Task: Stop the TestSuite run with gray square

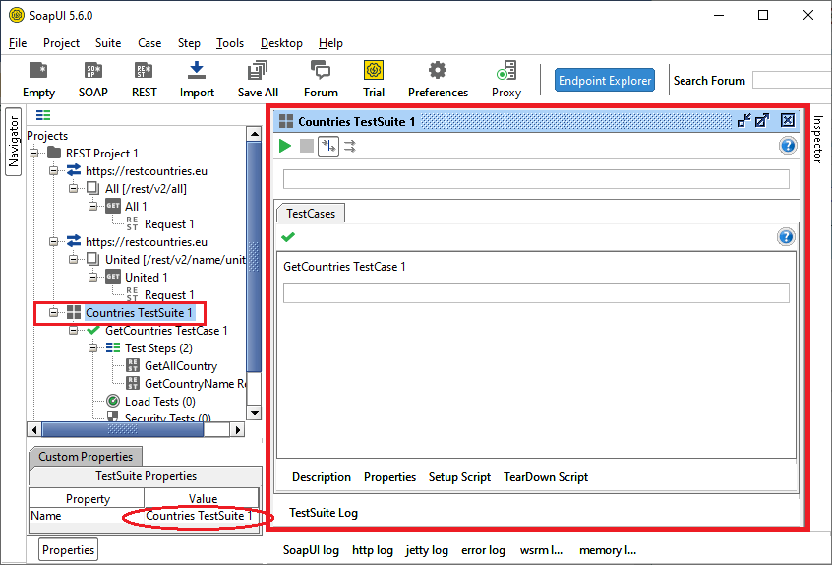Action: pos(306,146)
